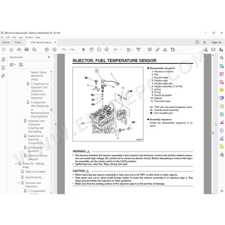Print the document with printer icon
Image resolution: width=225 pixels, height=225 pixels.
coord(27,50)
